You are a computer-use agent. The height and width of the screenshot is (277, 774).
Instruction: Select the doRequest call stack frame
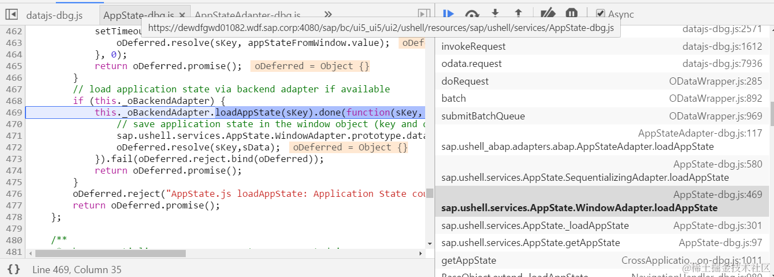(x=602, y=81)
